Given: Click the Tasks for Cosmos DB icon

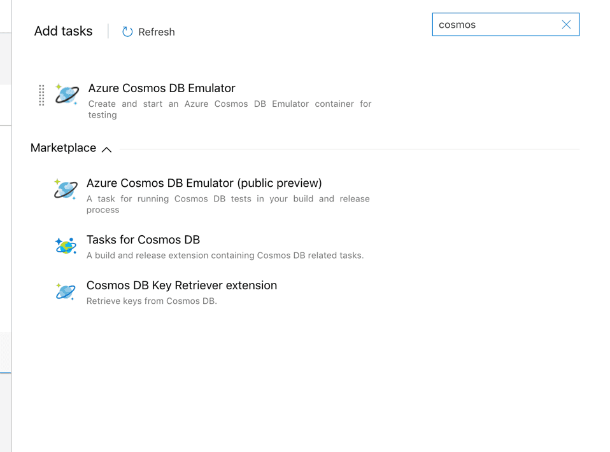Looking at the screenshot, I should pyautogui.click(x=66, y=246).
